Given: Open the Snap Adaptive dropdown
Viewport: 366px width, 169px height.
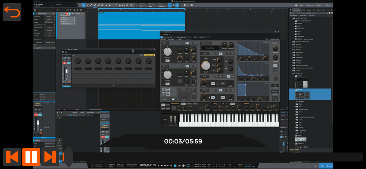Looking at the screenshot, I should [x=163, y=6].
